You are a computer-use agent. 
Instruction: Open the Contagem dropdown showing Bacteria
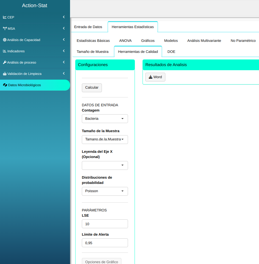105,119
